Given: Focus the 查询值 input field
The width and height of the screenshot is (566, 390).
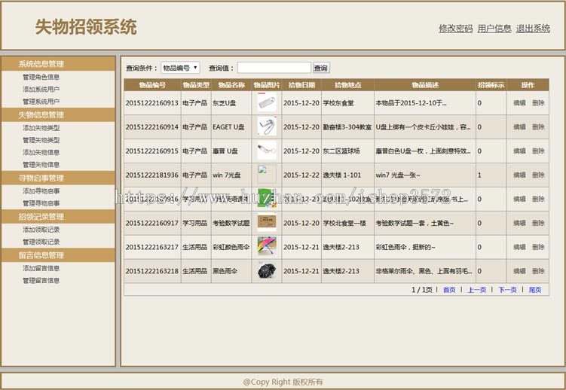Looking at the screenshot, I should 274,68.
